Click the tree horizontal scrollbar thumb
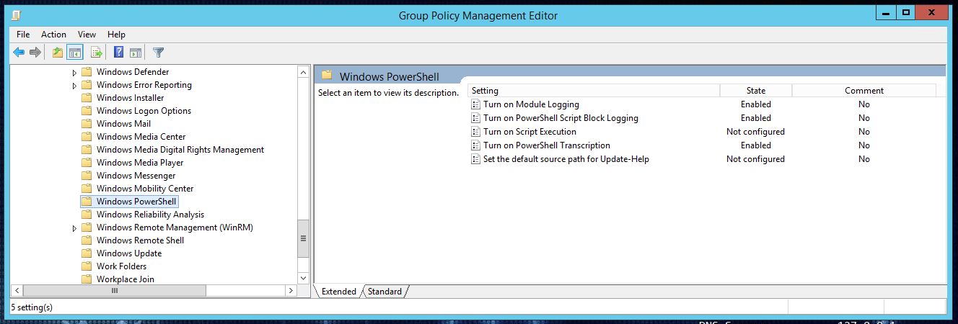958x324 pixels. coord(114,291)
